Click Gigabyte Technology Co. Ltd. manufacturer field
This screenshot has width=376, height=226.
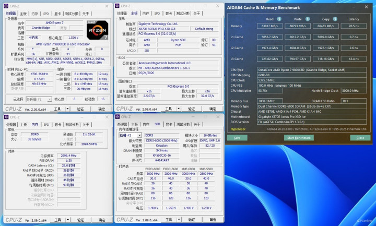pyautogui.click(x=178, y=23)
